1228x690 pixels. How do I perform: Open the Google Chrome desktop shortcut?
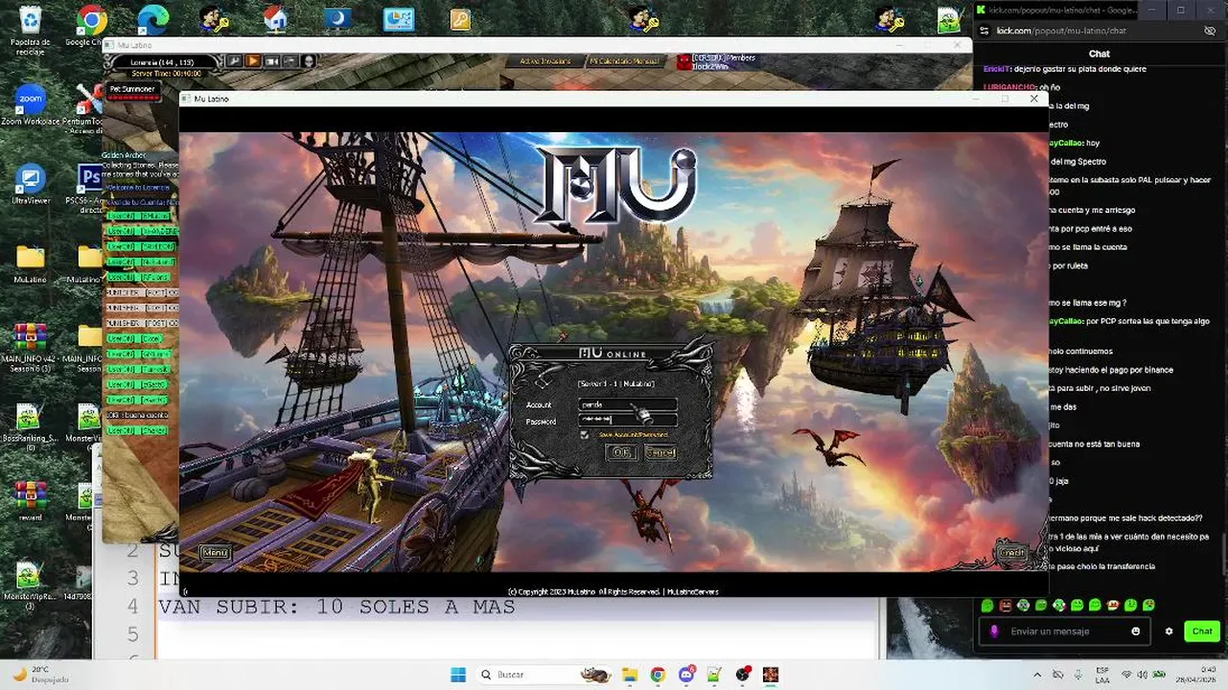pos(90,26)
